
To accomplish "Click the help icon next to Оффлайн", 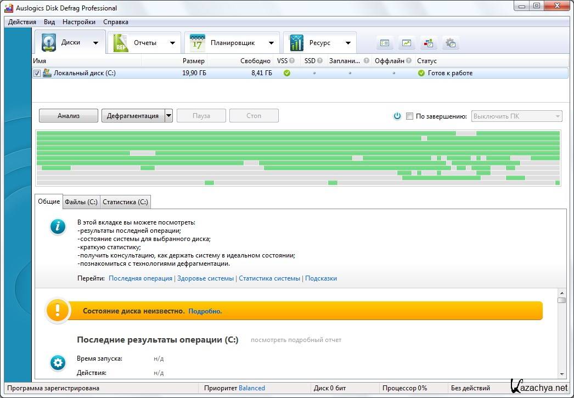I will (409, 61).
